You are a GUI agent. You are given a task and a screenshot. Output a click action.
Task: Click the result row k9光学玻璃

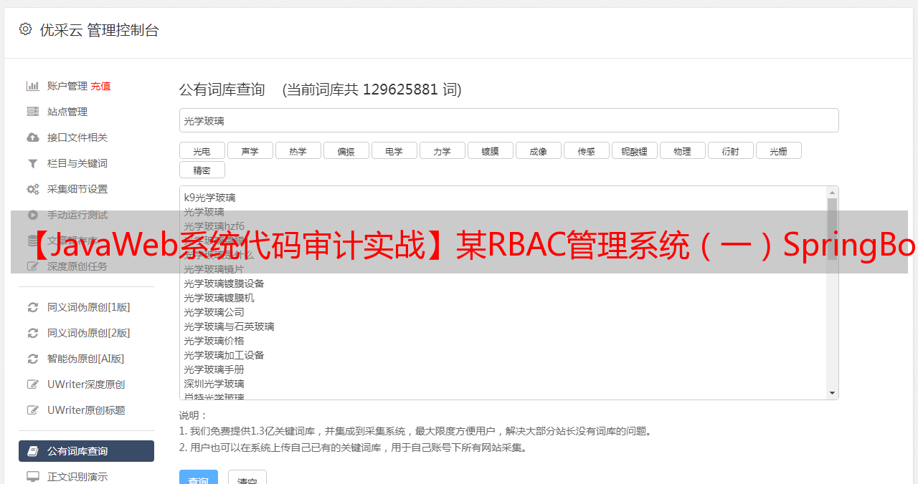(209, 198)
